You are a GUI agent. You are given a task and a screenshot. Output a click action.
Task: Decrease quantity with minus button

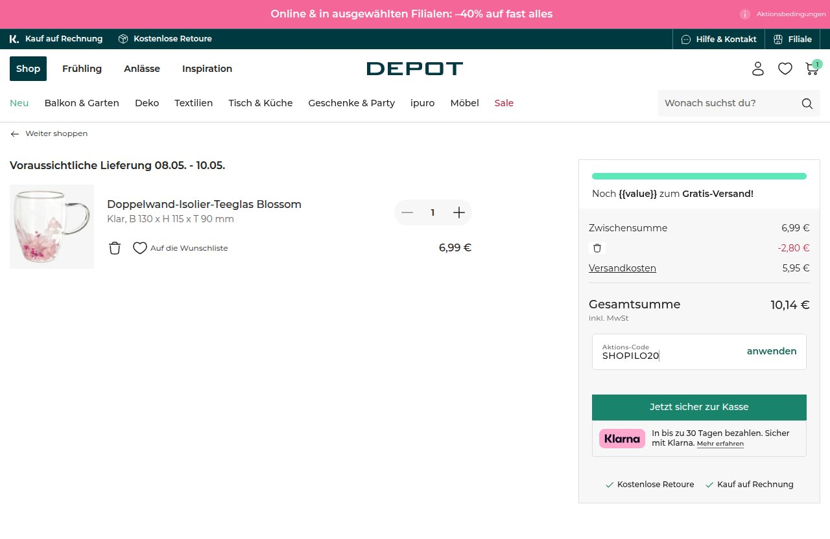point(407,212)
